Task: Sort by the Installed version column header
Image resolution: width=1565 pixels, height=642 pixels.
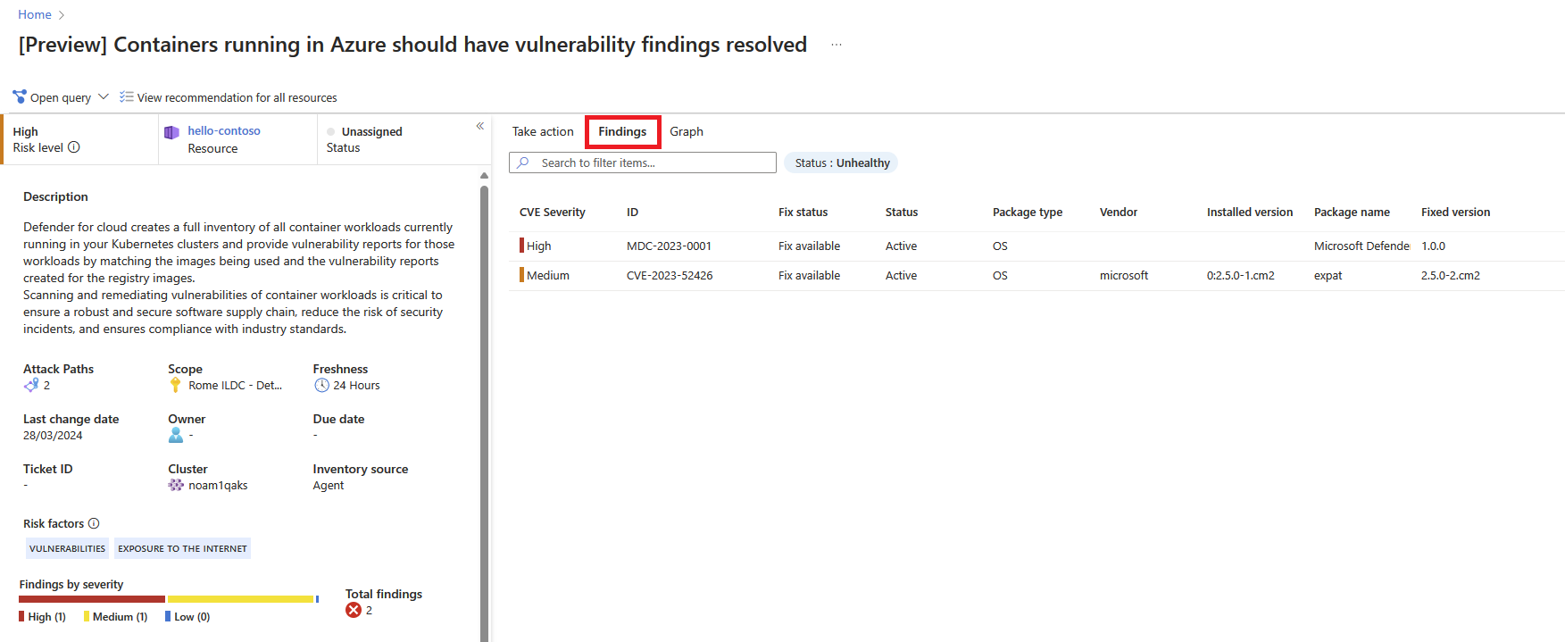Action: click(1250, 213)
